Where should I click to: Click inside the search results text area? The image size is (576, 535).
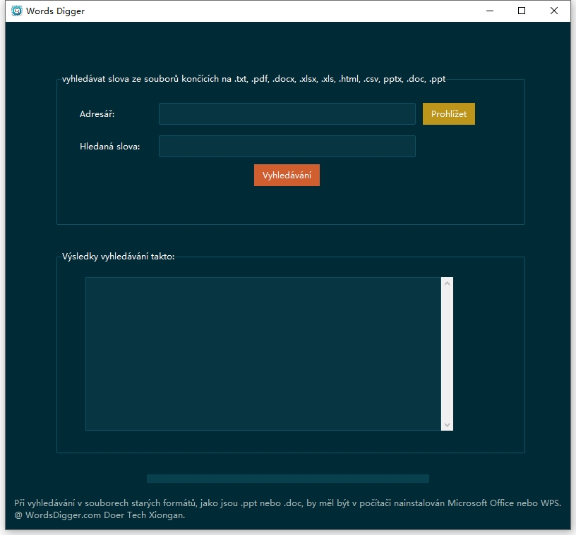(263, 353)
